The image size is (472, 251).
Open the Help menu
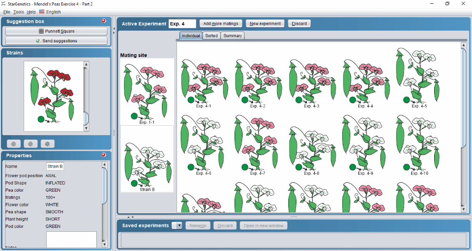point(31,12)
